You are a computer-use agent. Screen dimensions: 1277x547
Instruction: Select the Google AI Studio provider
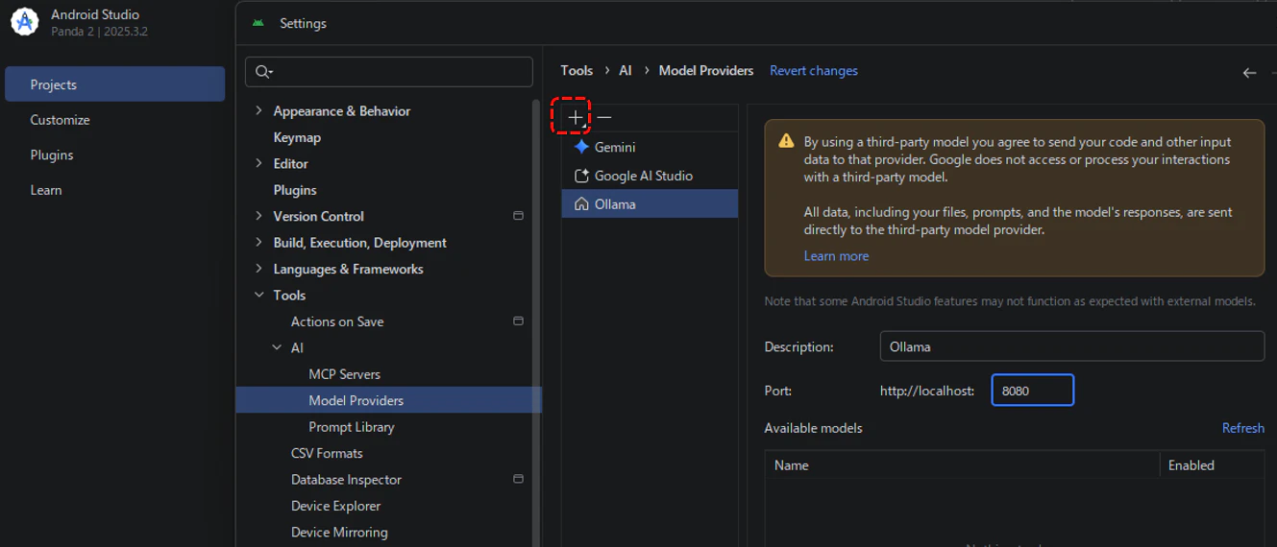(650, 176)
